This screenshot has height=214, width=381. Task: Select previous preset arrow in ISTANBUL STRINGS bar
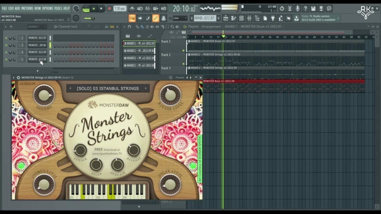pos(70,88)
